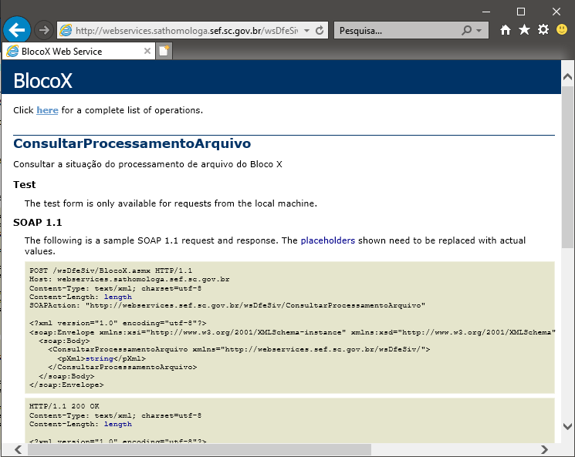Minimize the browser window

click(x=486, y=12)
